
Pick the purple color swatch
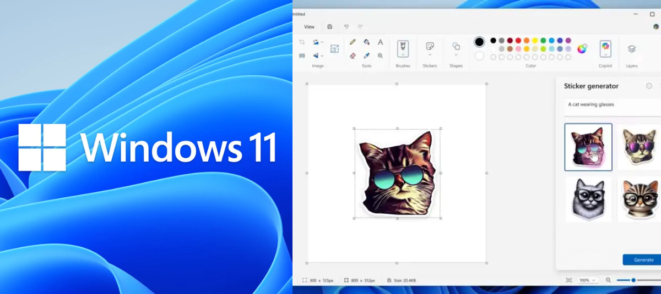coord(568,40)
